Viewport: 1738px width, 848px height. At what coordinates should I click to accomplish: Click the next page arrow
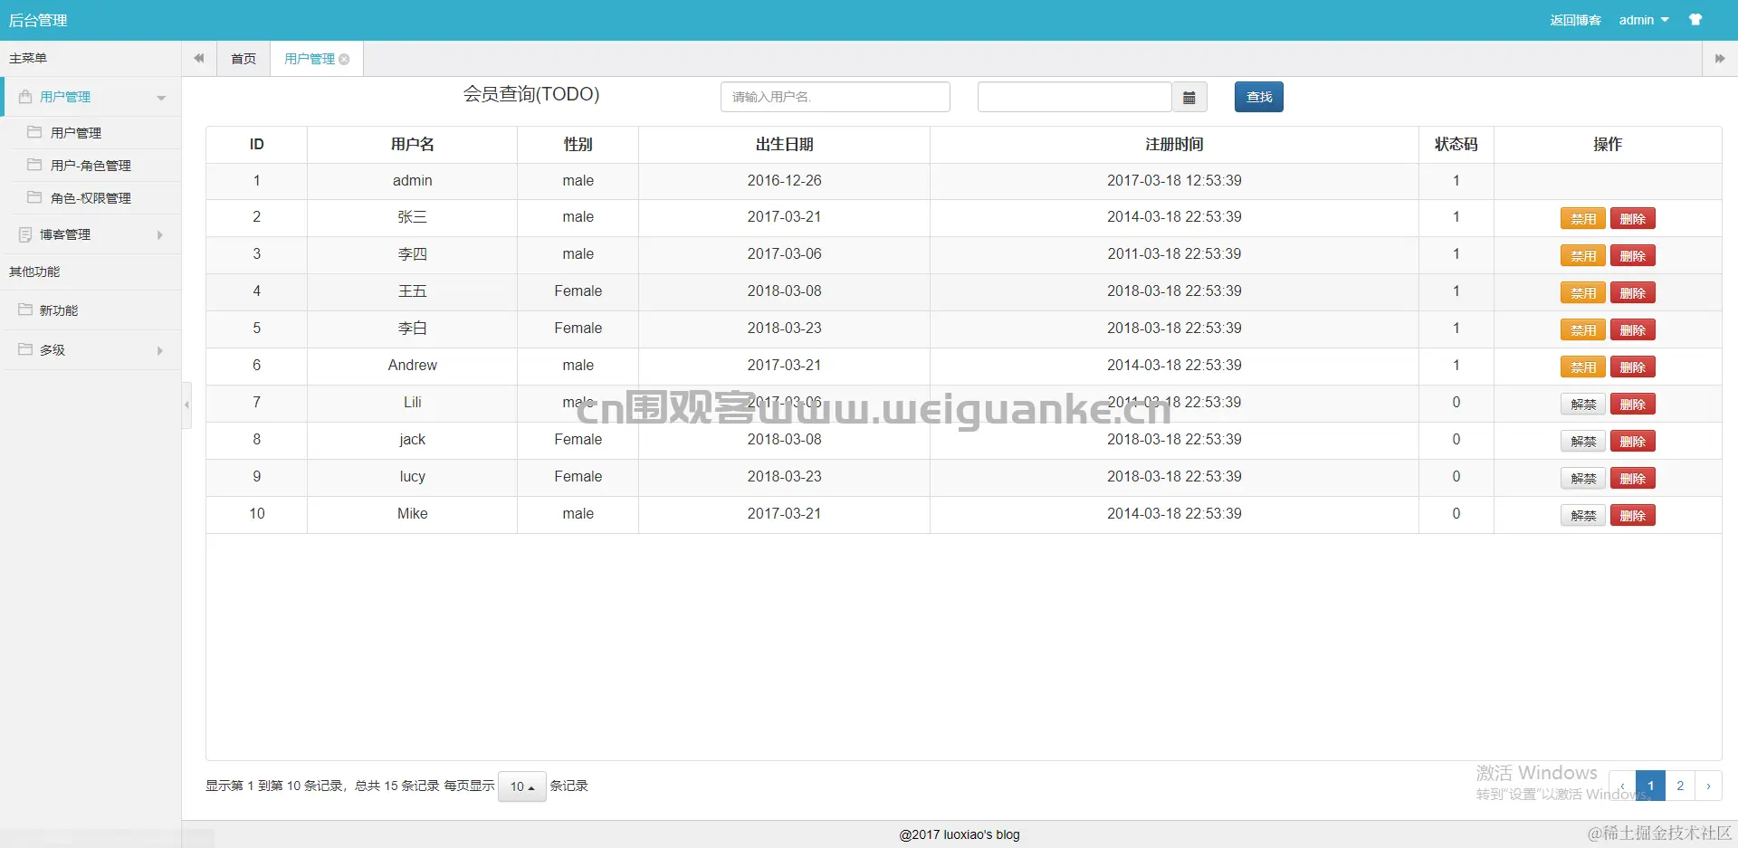pyautogui.click(x=1708, y=786)
